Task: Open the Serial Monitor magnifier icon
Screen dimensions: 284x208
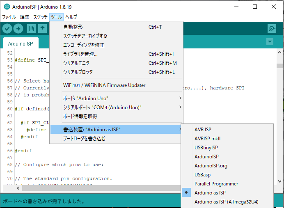Action: [x=272, y=28]
